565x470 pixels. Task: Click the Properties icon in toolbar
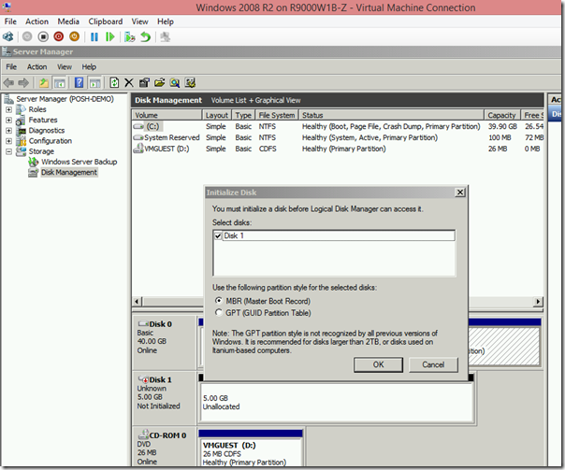[x=144, y=83]
